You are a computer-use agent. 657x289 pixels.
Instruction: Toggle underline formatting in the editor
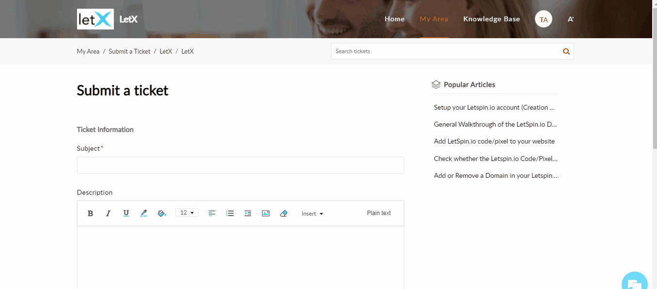(126, 213)
